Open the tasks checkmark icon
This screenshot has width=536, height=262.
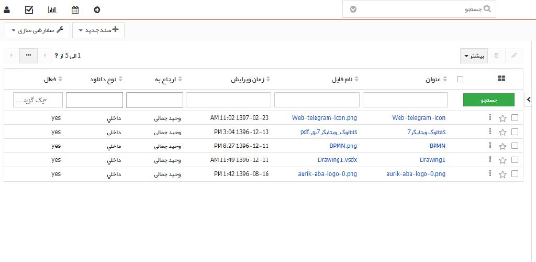click(29, 9)
